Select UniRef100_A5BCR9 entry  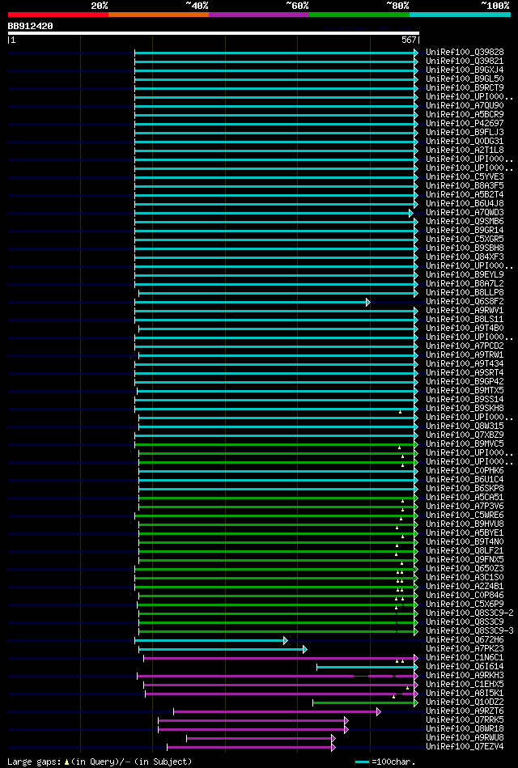click(x=465, y=115)
